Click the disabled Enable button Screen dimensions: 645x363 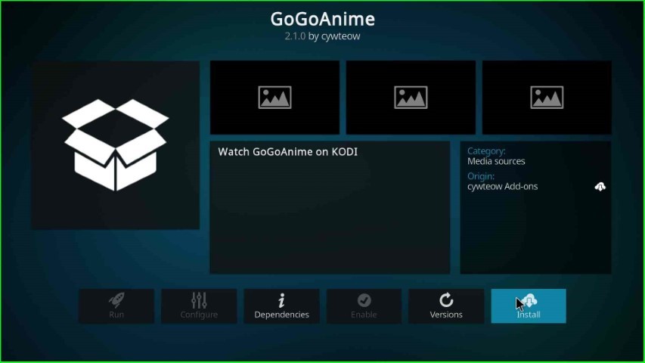pyautogui.click(x=364, y=306)
